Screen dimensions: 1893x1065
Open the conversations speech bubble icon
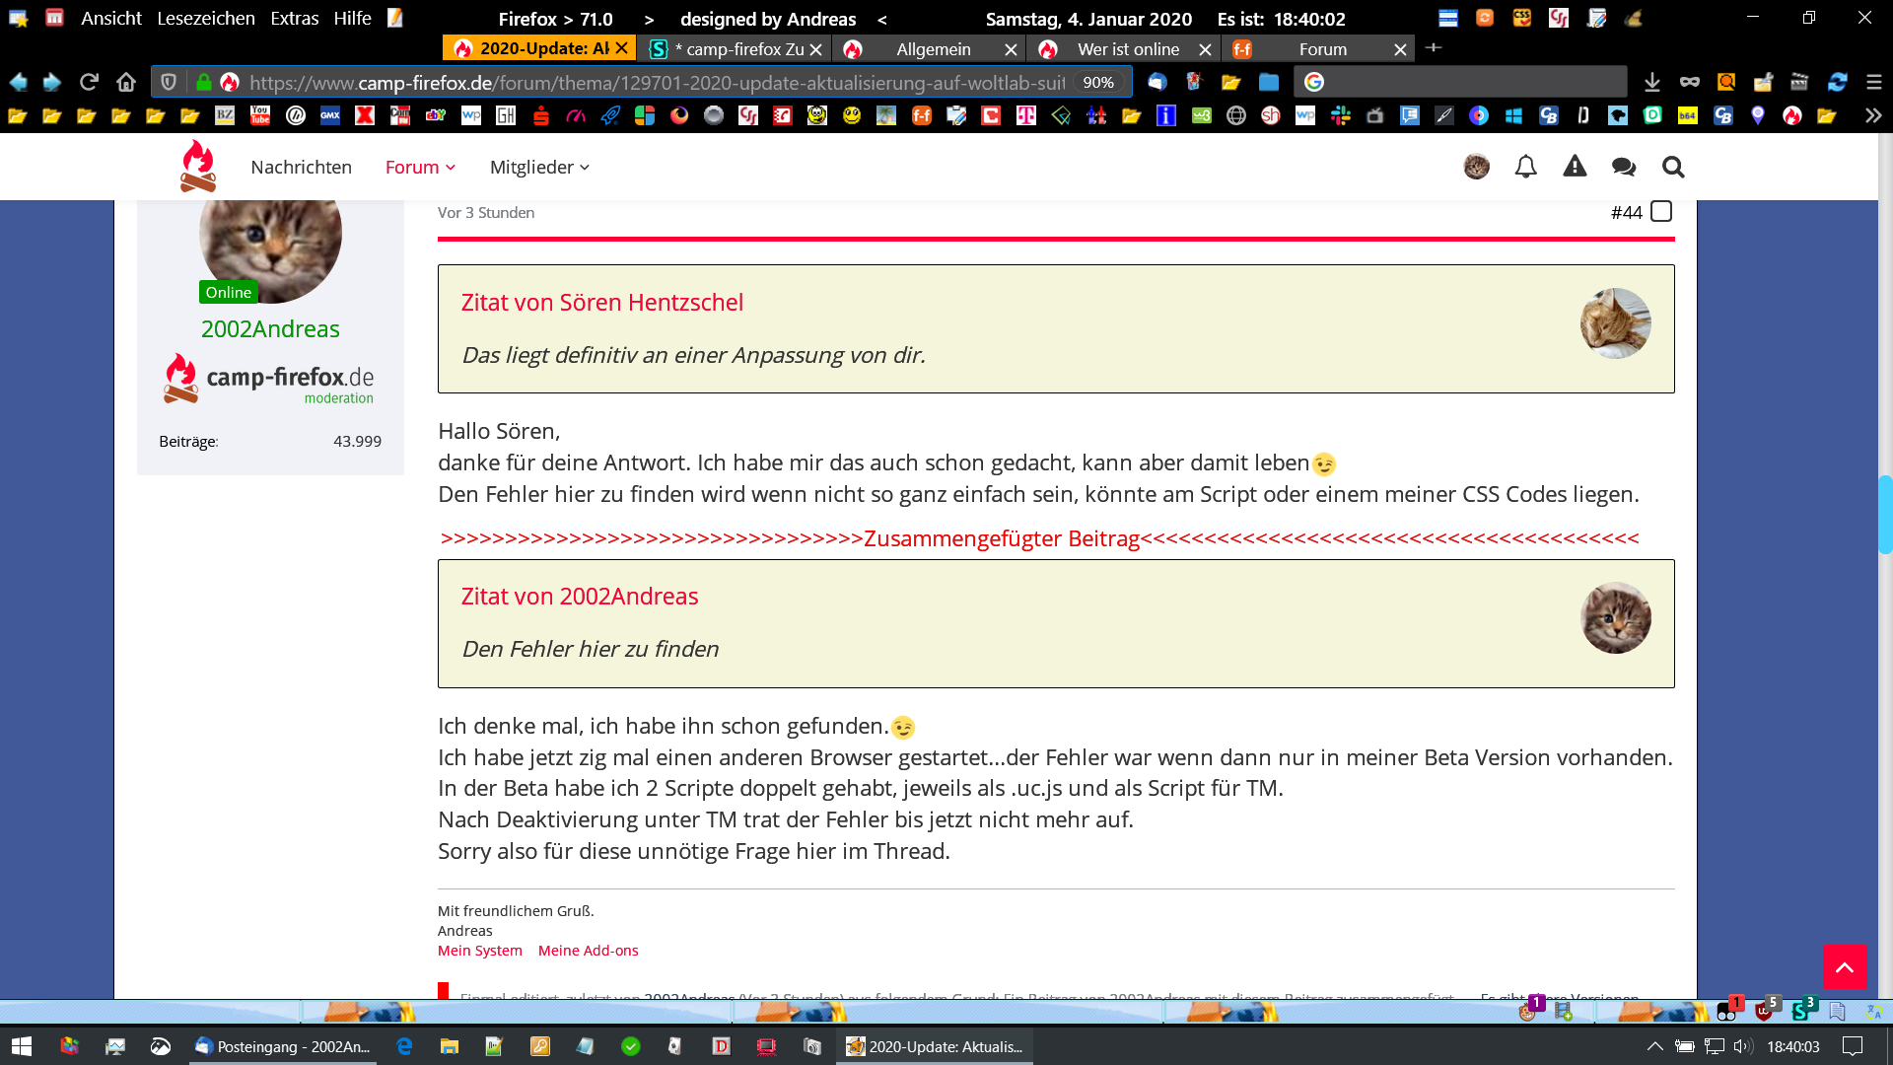[x=1624, y=167]
